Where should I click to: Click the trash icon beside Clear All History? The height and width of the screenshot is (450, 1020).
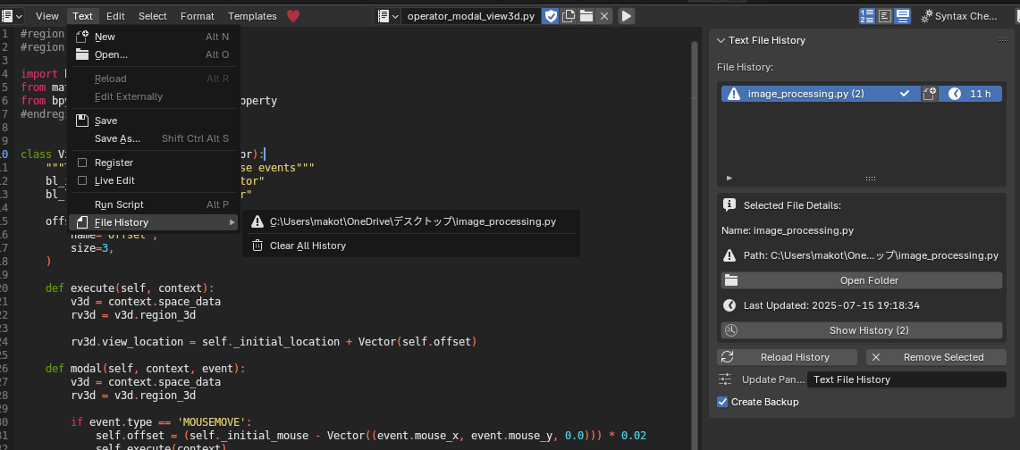[257, 246]
